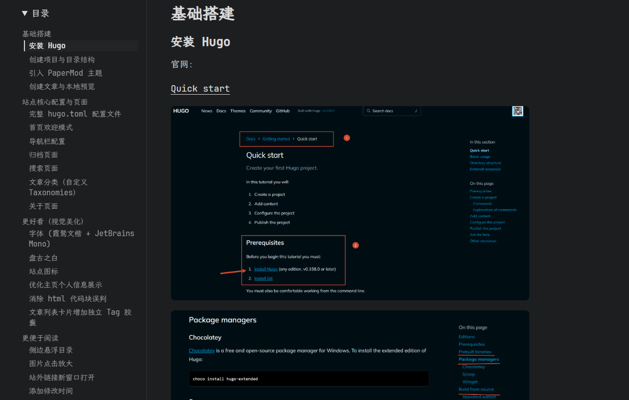
Task: Go to 关于页面 section
Action: pos(43,206)
